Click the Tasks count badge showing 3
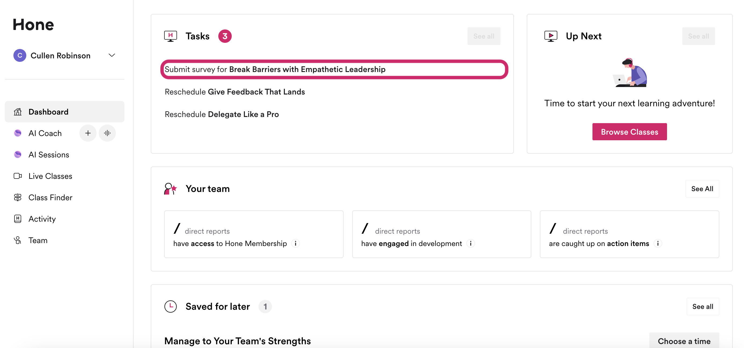Screen dimensions: 744x348 tap(225, 36)
